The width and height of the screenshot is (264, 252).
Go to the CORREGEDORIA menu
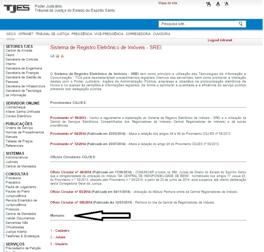pyautogui.click(x=138, y=34)
